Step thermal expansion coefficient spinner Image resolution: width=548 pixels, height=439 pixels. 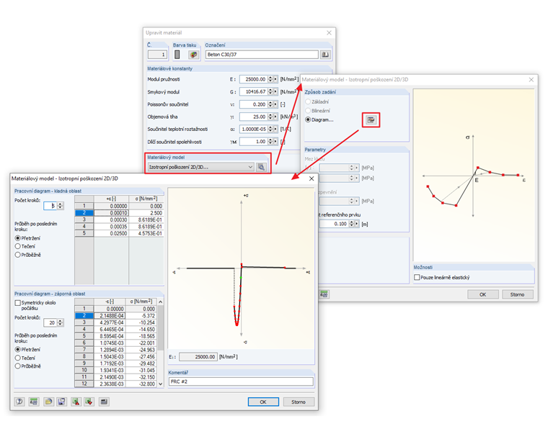[x=270, y=129]
